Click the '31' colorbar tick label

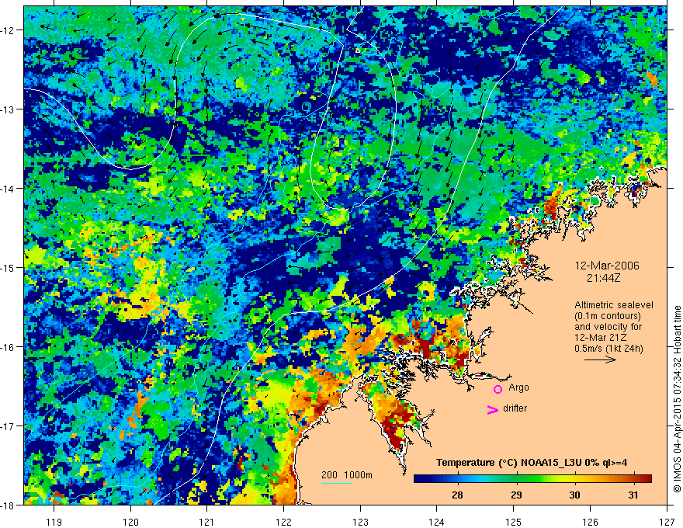click(633, 495)
